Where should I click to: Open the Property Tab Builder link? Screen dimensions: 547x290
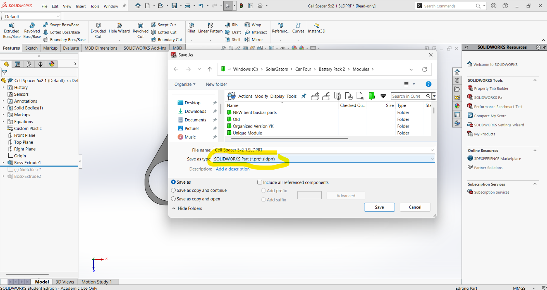pos(491,88)
